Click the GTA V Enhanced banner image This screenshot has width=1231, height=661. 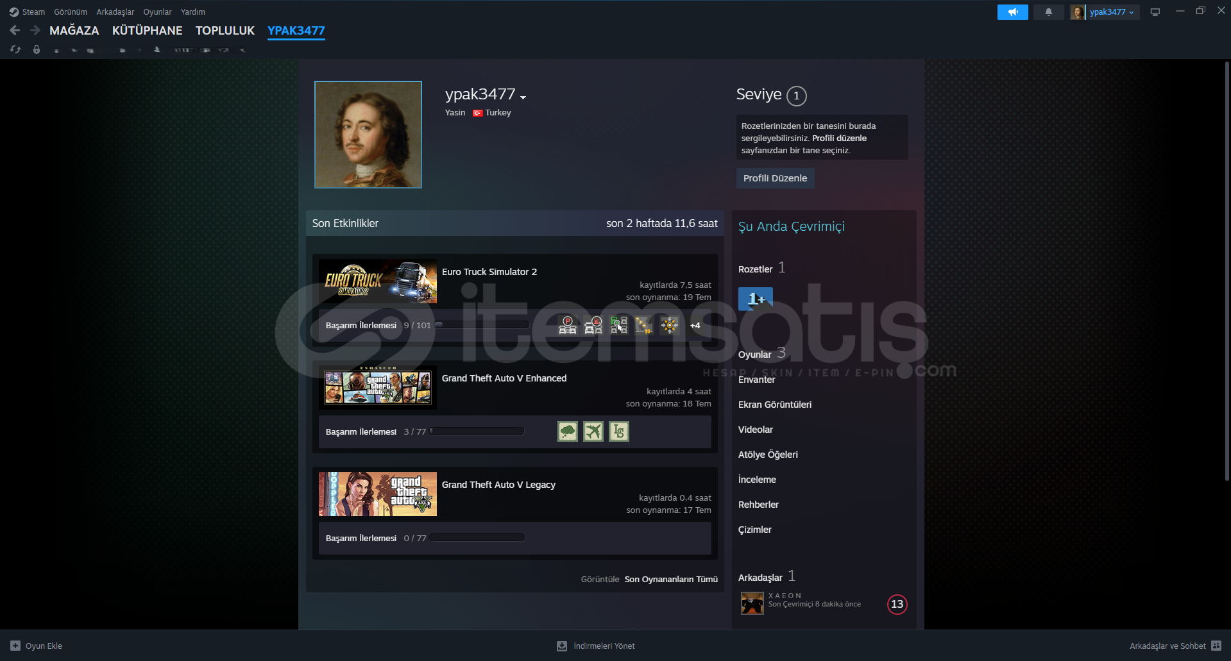(x=378, y=387)
